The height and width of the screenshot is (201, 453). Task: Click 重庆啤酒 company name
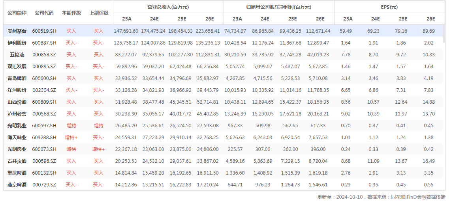[17, 173]
